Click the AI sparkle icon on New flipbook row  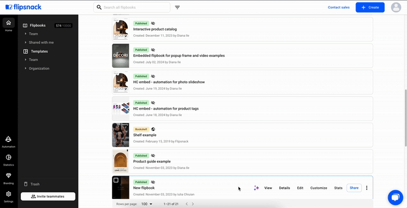pyautogui.click(x=257, y=188)
